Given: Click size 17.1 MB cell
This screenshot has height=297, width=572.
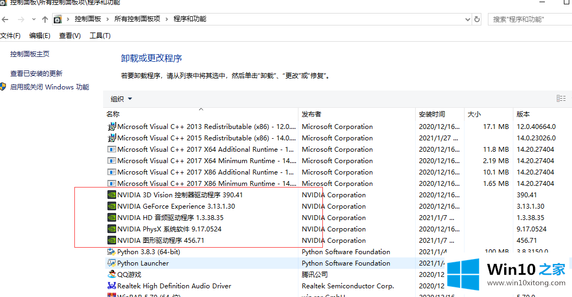Looking at the screenshot, I should 496,127.
